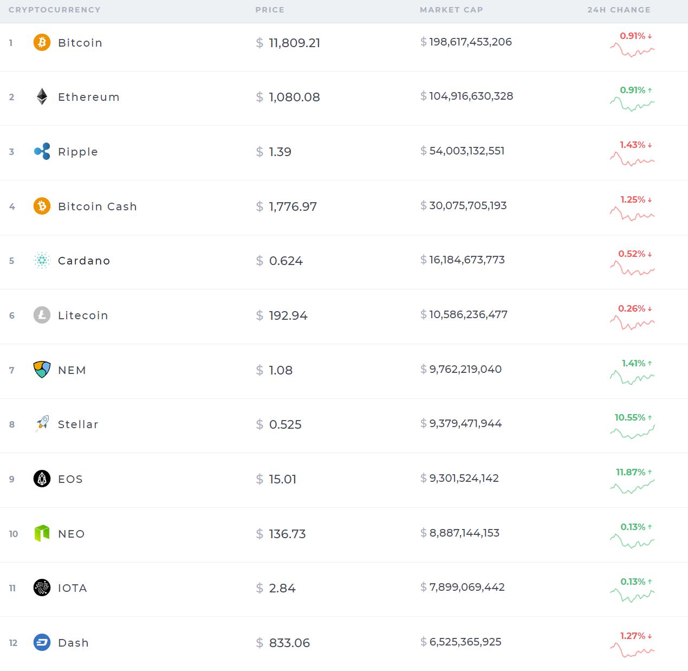The image size is (688, 671).
Task: Click the Bitcoin Cash logo icon
Action: click(x=42, y=206)
